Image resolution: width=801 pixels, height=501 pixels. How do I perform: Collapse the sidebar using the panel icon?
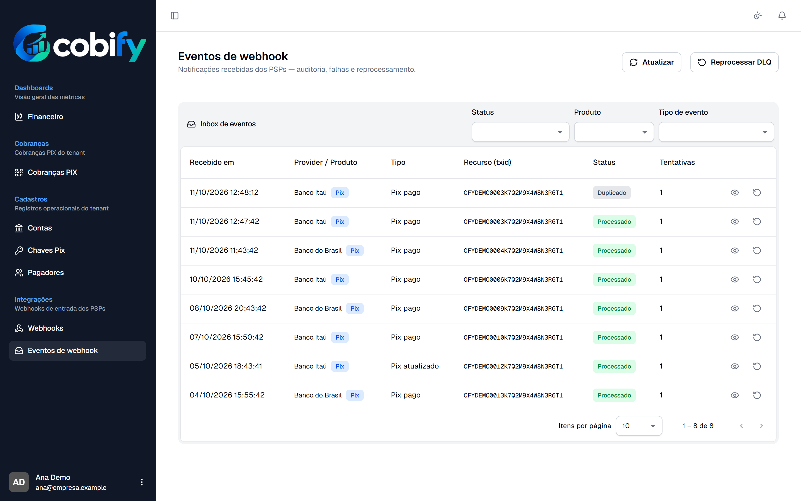click(174, 16)
